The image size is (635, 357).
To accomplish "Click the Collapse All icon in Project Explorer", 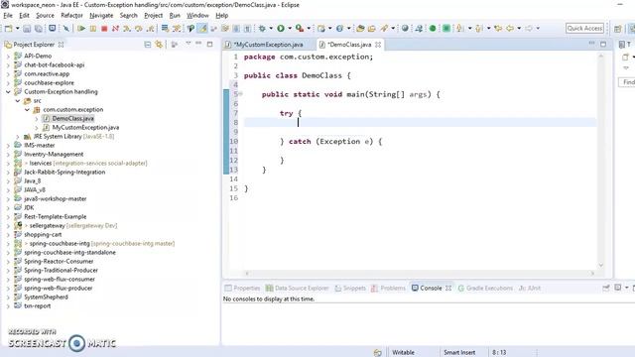I will (x=148, y=45).
